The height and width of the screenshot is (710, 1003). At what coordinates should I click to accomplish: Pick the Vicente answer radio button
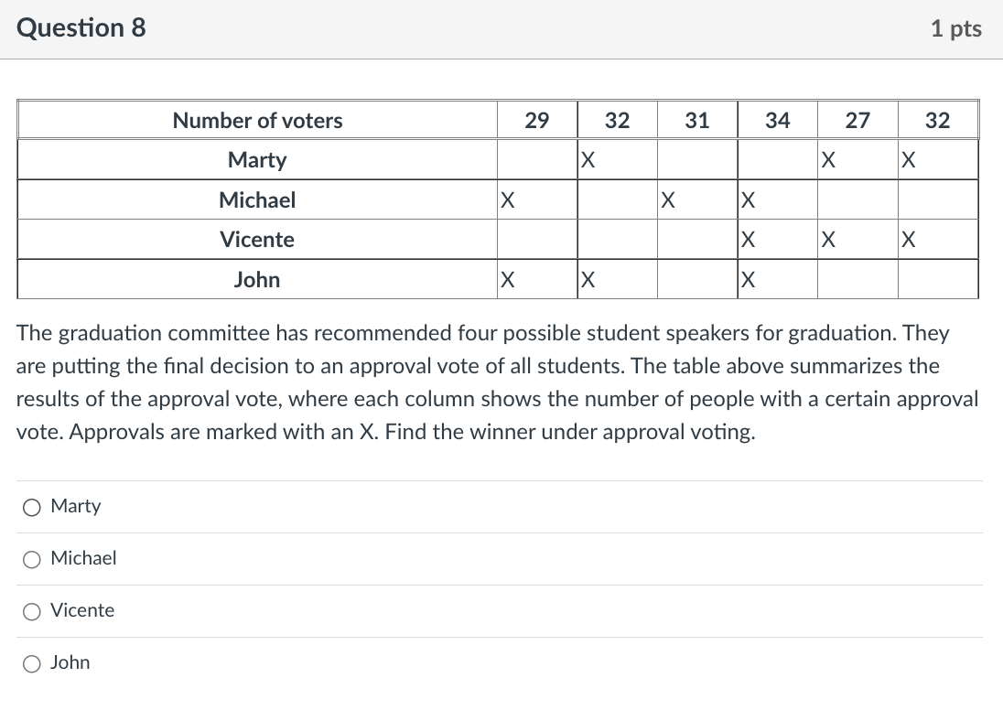[33, 611]
